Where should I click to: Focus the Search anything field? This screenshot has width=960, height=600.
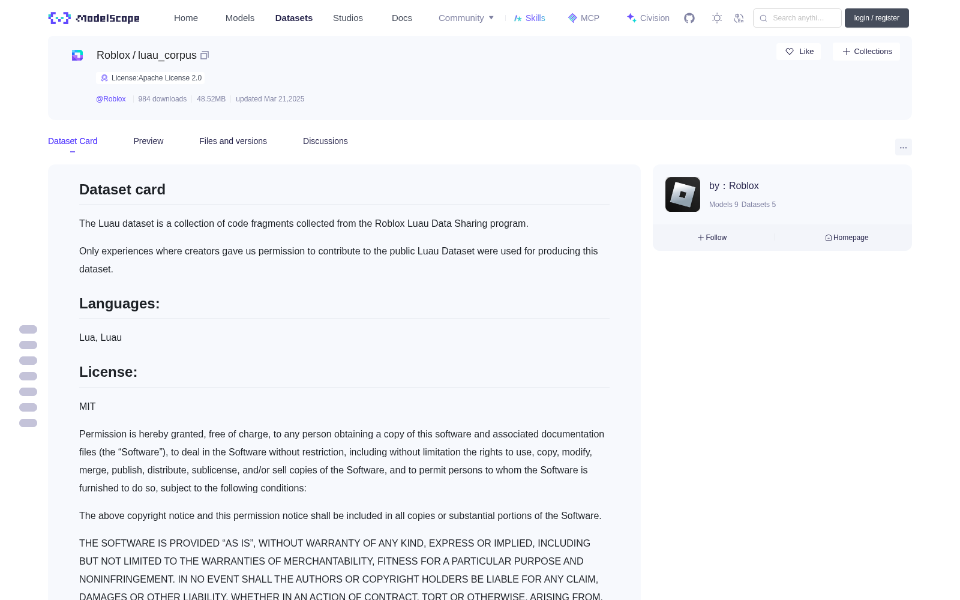pos(797,18)
